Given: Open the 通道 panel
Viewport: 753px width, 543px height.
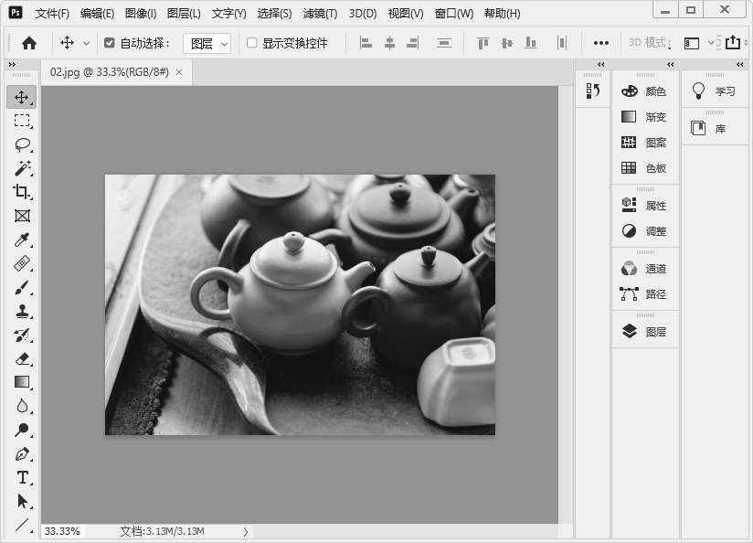Looking at the screenshot, I should [x=645, y=269].
